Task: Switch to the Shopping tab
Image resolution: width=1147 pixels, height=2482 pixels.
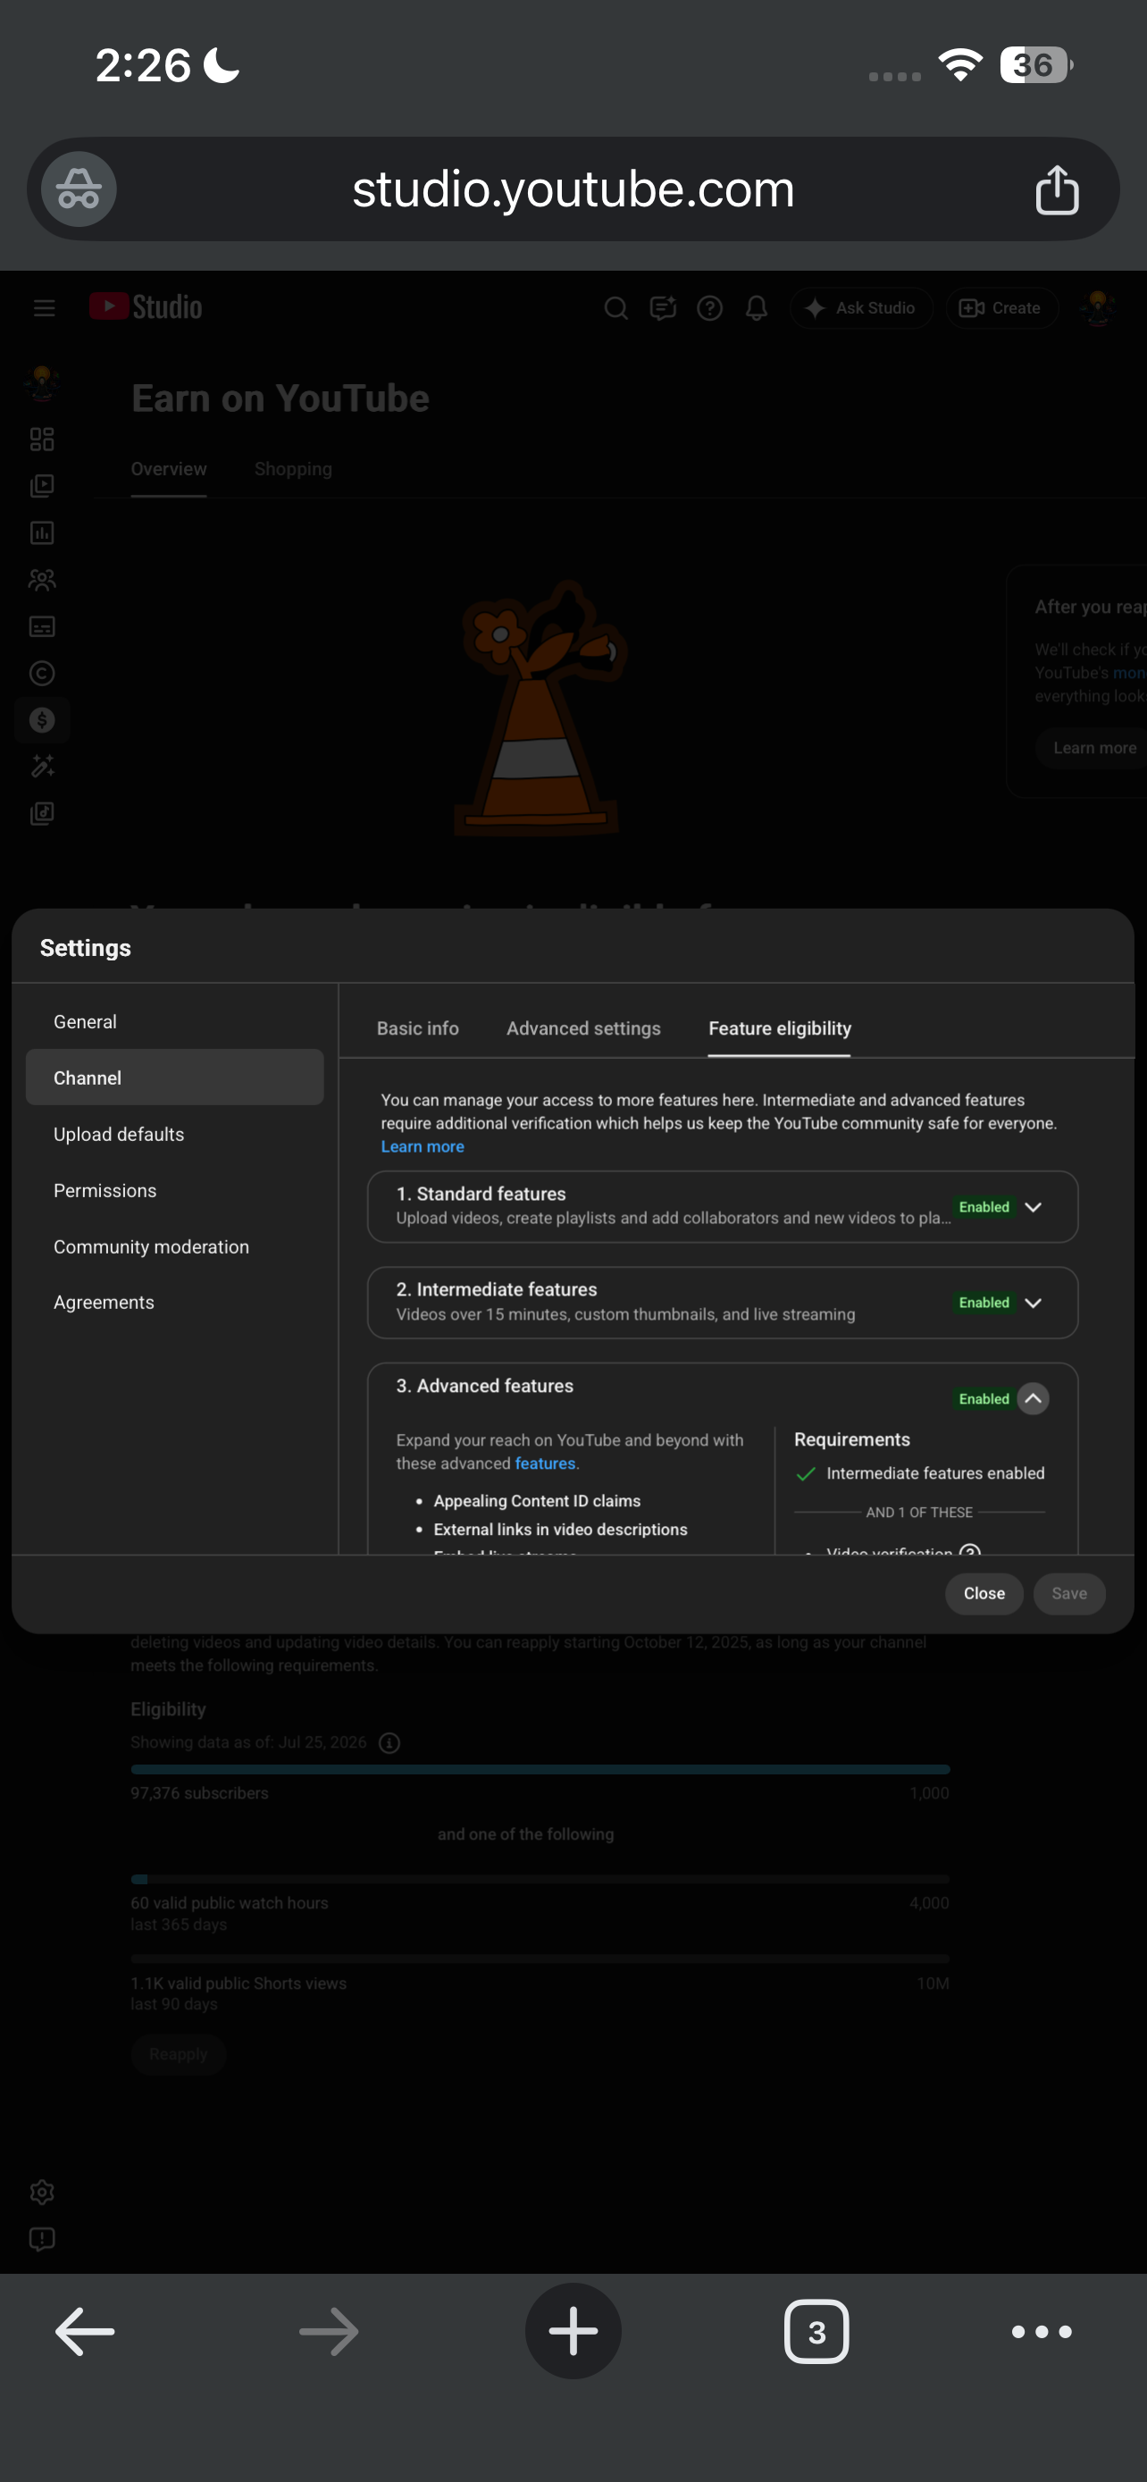Action: [x=293, y=469]
